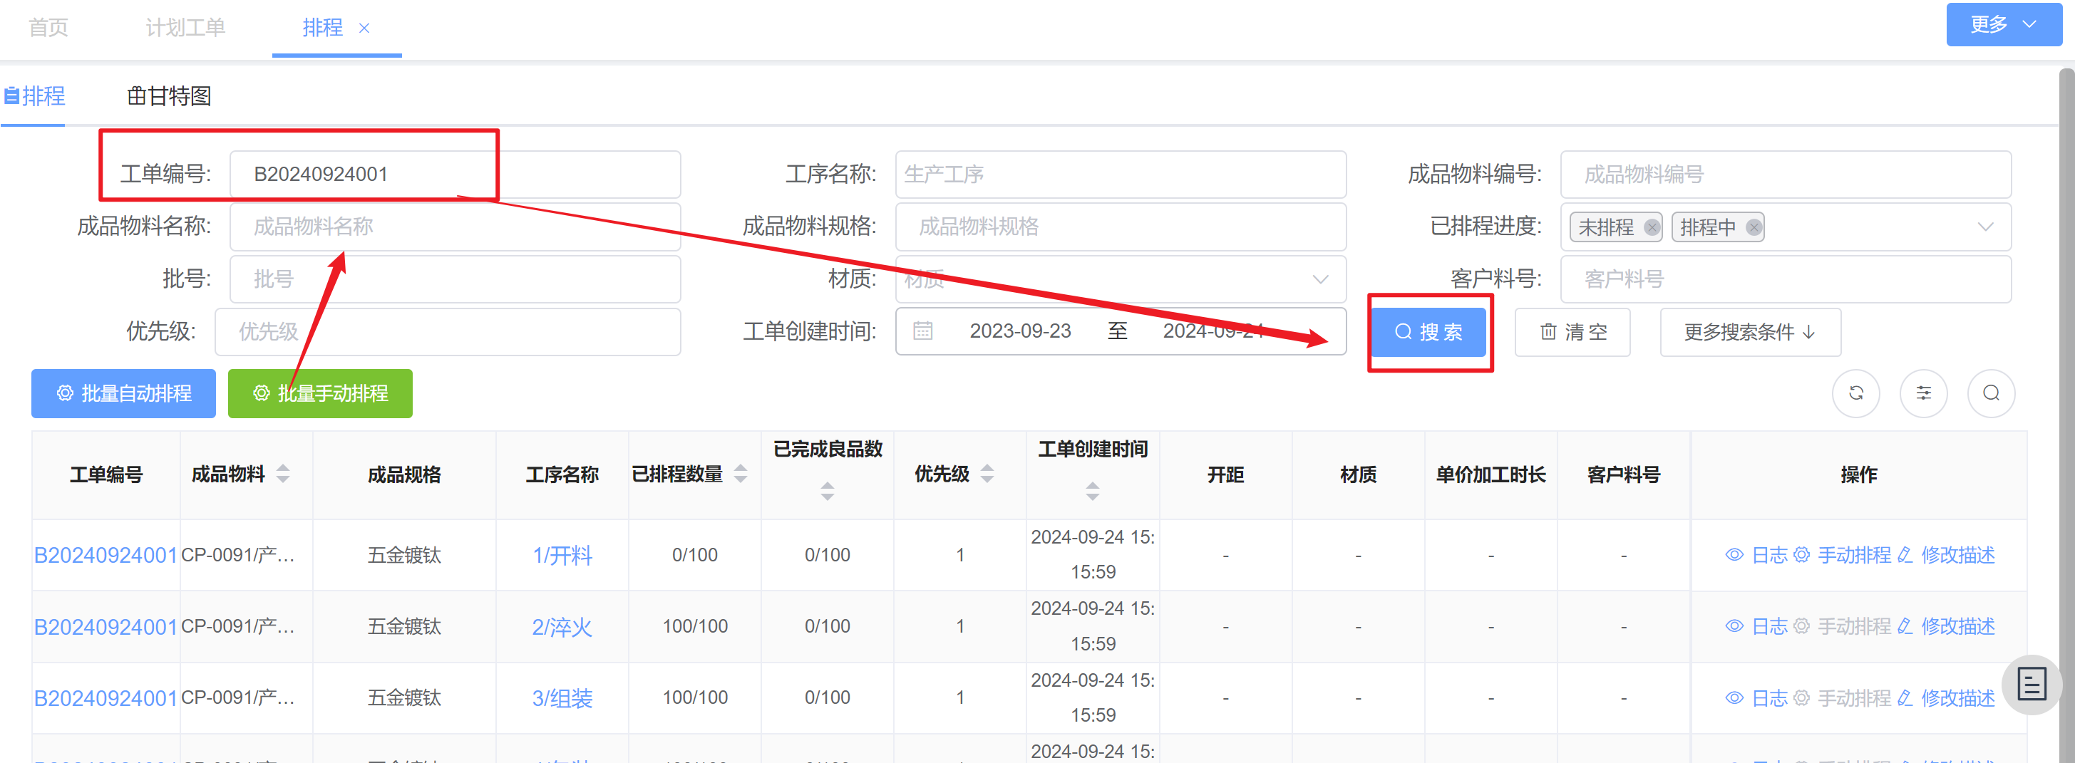Screen dimensions: 2075x763
Task: View 日志 for the 3/组装 row
Action: pos(1756,697)
